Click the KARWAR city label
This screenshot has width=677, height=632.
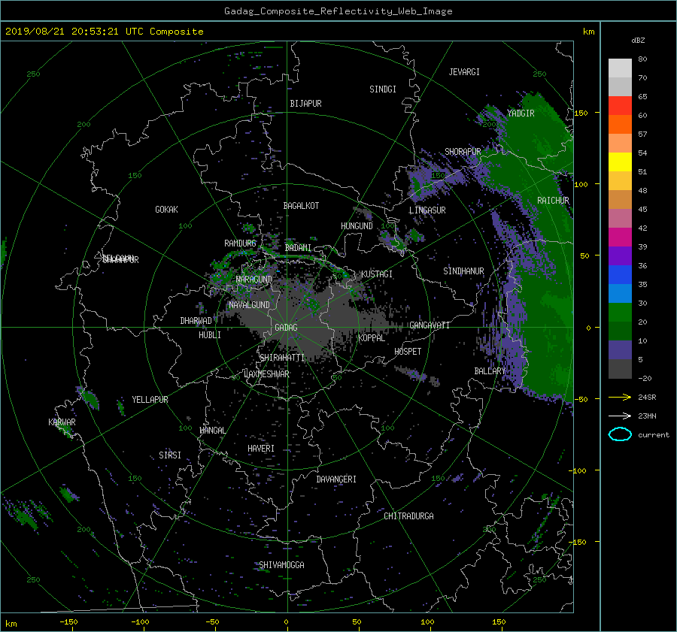[62, 422]
